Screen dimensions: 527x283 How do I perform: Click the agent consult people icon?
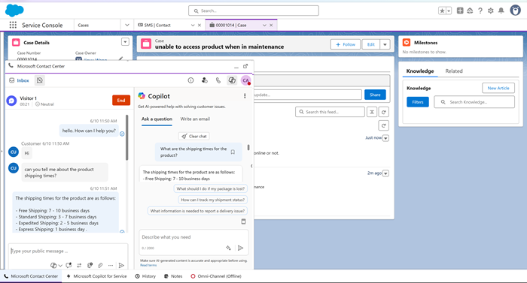(204, 80)
